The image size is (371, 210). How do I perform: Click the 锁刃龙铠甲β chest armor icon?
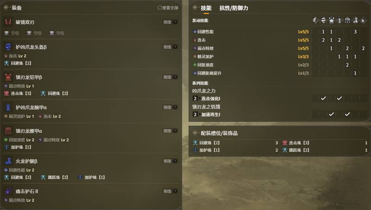coord(8,77)
